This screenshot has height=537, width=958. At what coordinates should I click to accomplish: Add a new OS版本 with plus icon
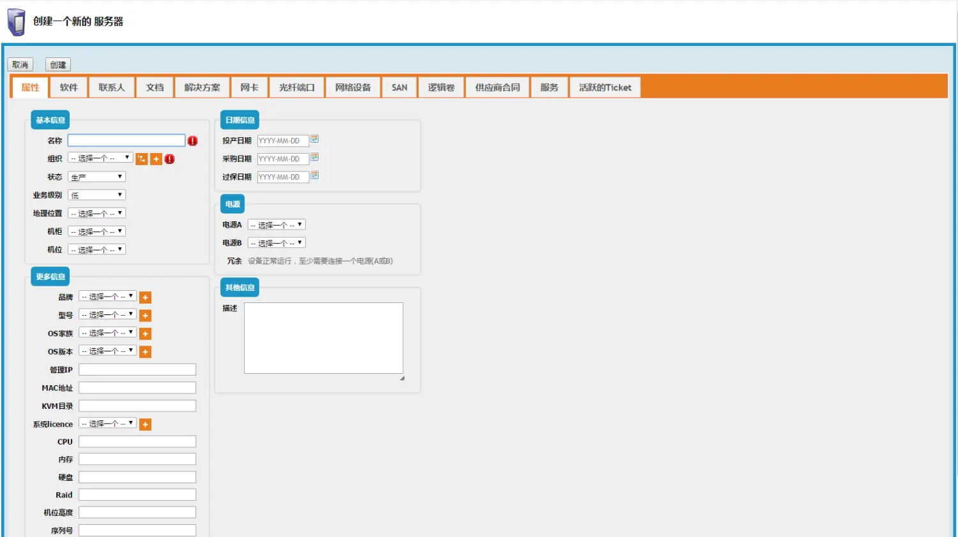[x=146, y=352]
